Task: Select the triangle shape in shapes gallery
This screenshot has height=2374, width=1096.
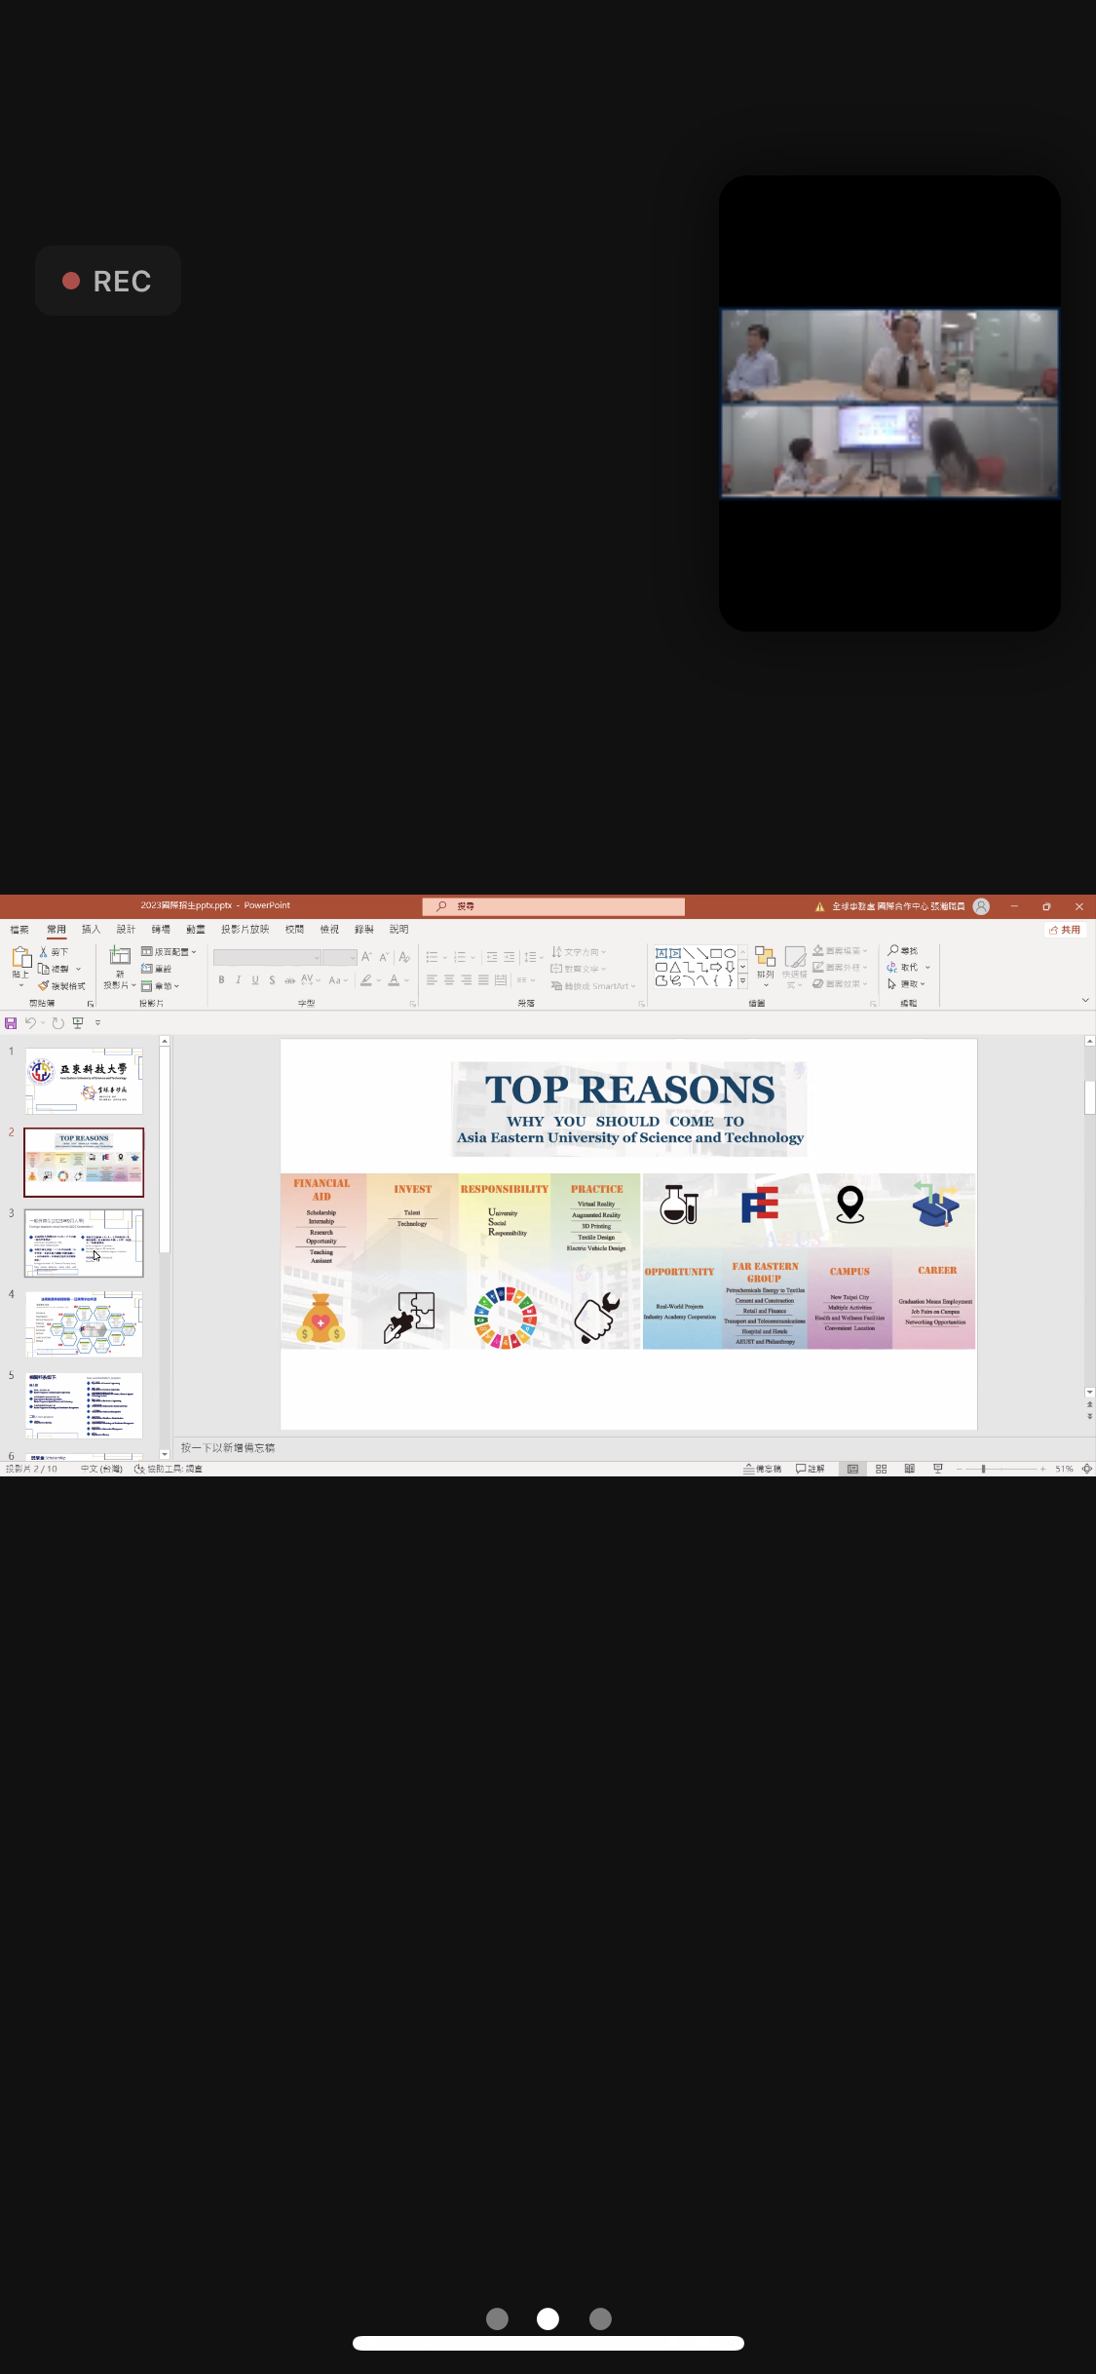Action: pyautogui.click(x=674, y=967)
